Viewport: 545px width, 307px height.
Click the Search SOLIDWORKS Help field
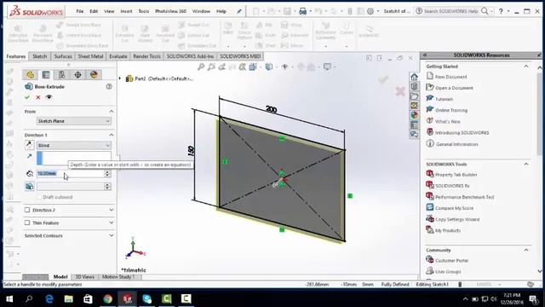[451, 11]
